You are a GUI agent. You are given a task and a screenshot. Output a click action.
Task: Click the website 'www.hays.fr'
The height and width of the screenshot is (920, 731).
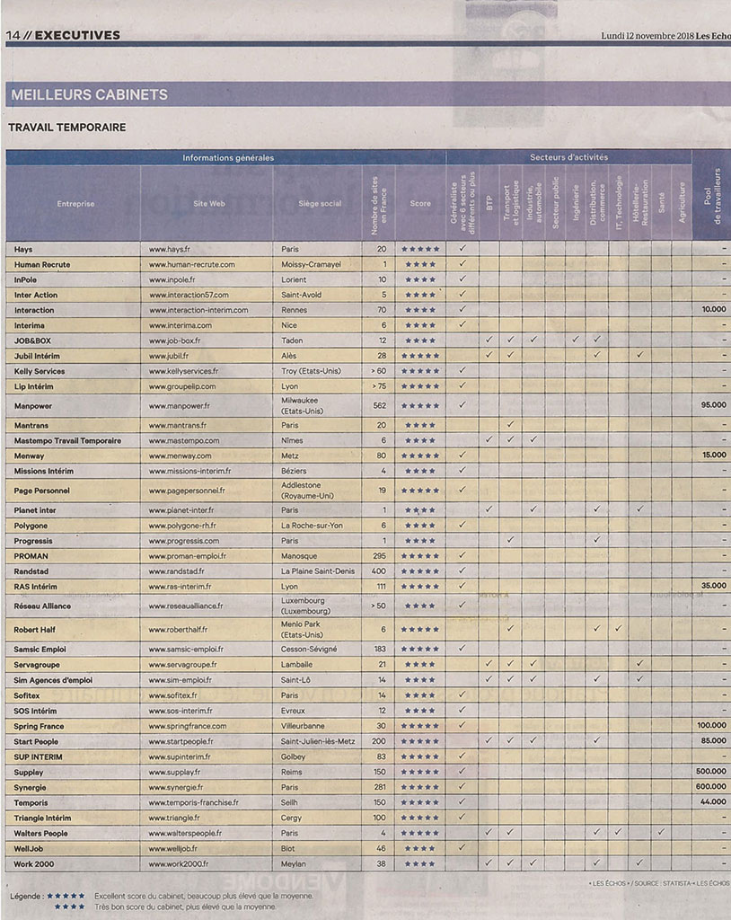(x=170, y=250)
